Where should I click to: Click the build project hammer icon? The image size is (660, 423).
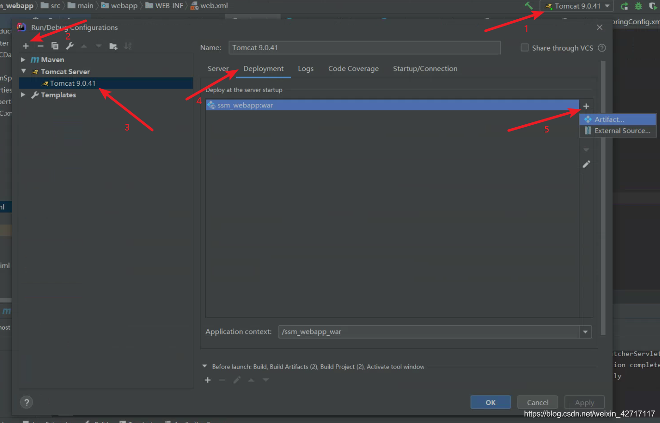(529, 6)
